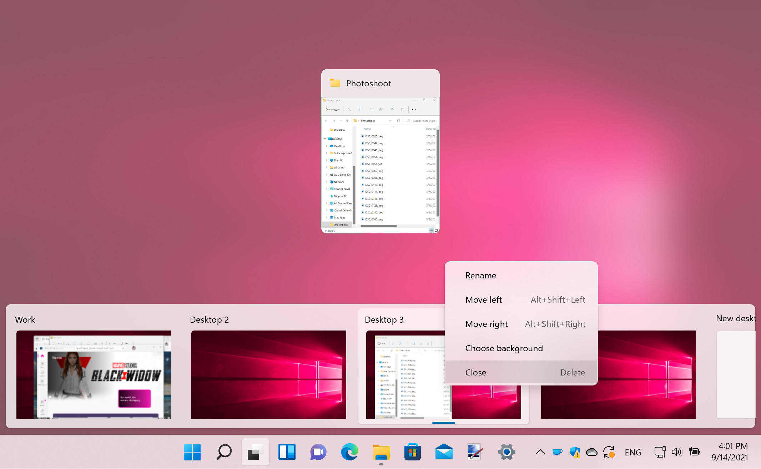This screenshot has height=469, width=761.
Task: Switch to the Desktop 2 thumbnail
Action: (x=269, y=374)
